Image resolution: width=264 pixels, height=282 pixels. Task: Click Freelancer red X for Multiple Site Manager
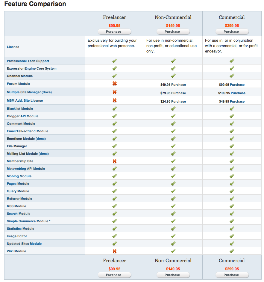[114, 92]
